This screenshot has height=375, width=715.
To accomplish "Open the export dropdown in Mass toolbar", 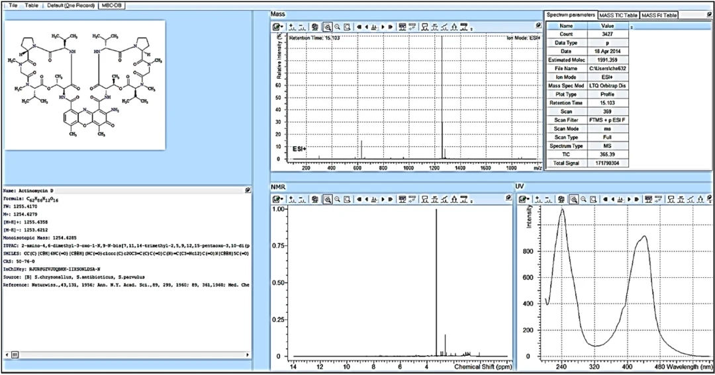I will (277, 27).
